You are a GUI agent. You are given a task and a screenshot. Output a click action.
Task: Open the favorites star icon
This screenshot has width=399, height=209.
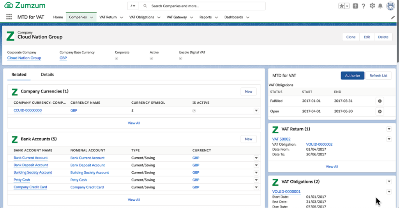click(x=341, y=6)
